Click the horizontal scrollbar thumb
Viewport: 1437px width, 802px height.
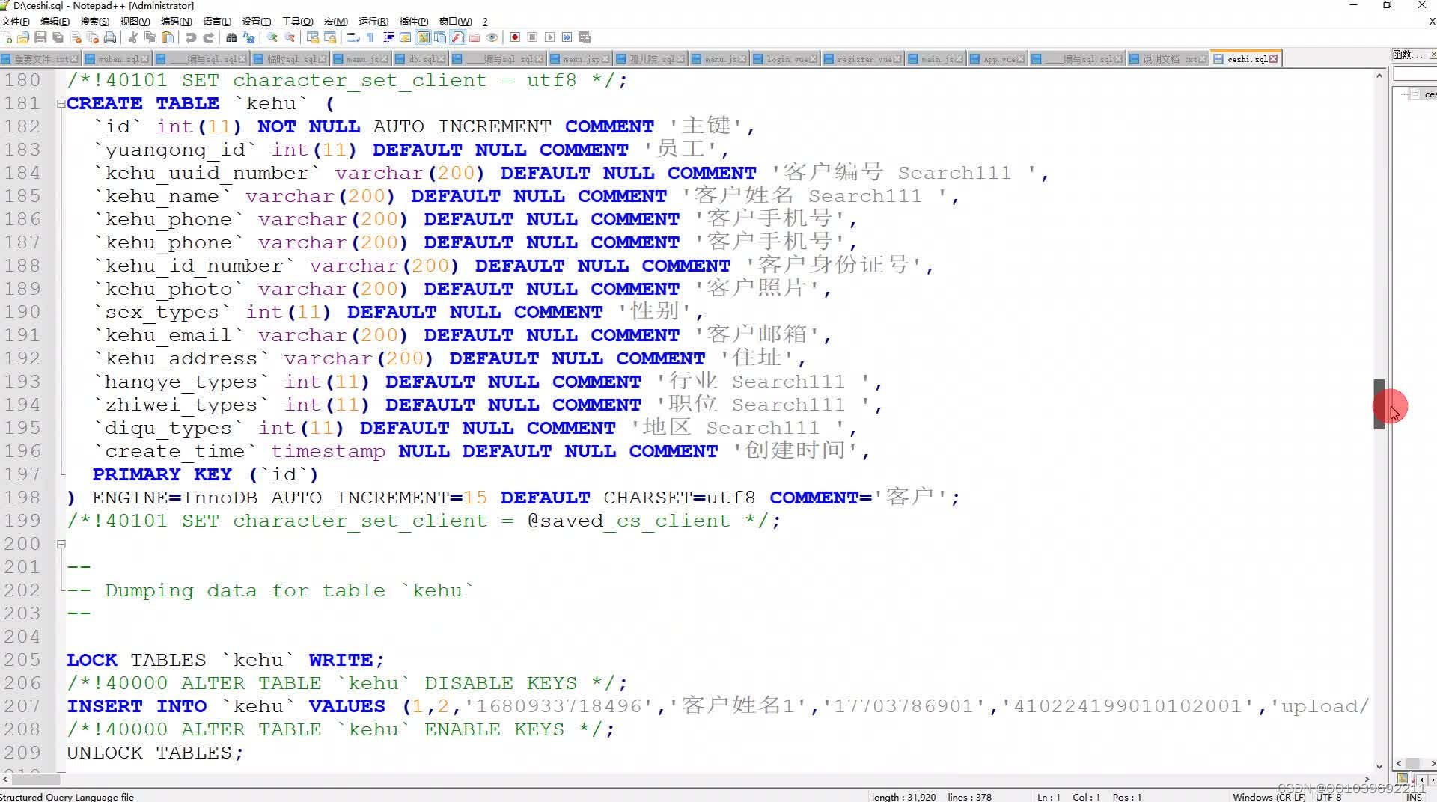pyautogui.click(x=35, y=780)
